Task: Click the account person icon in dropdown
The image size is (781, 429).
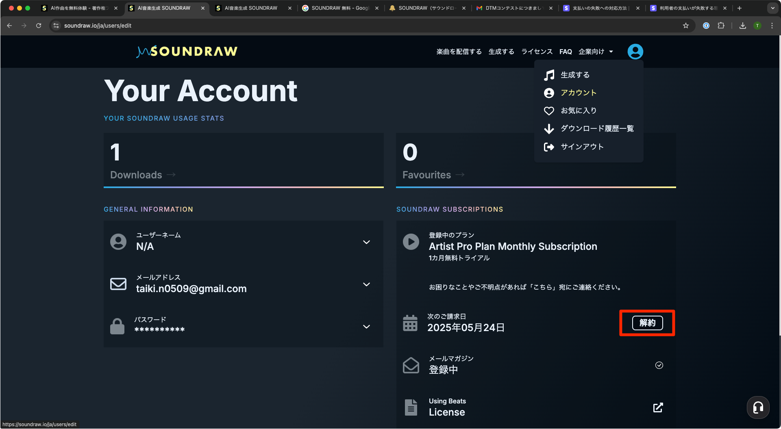Action: (549, 93)
